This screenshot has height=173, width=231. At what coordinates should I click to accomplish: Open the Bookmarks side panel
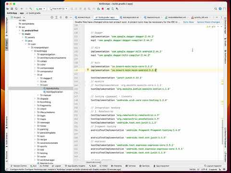(7, 123)
